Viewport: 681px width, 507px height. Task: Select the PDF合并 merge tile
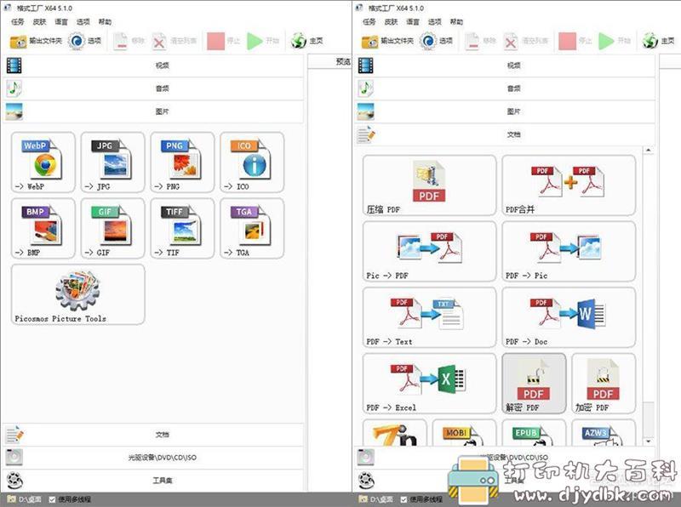(x=569, y=185)
